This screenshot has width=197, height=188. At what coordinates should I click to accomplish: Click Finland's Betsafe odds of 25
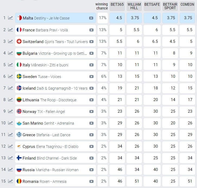click(x=152, y=158)
